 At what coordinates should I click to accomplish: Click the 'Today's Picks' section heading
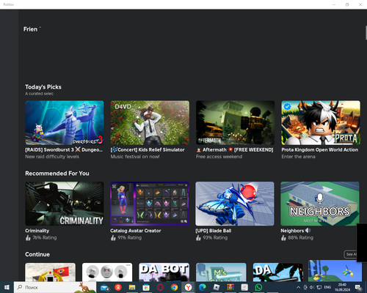[x=43, y=87]
